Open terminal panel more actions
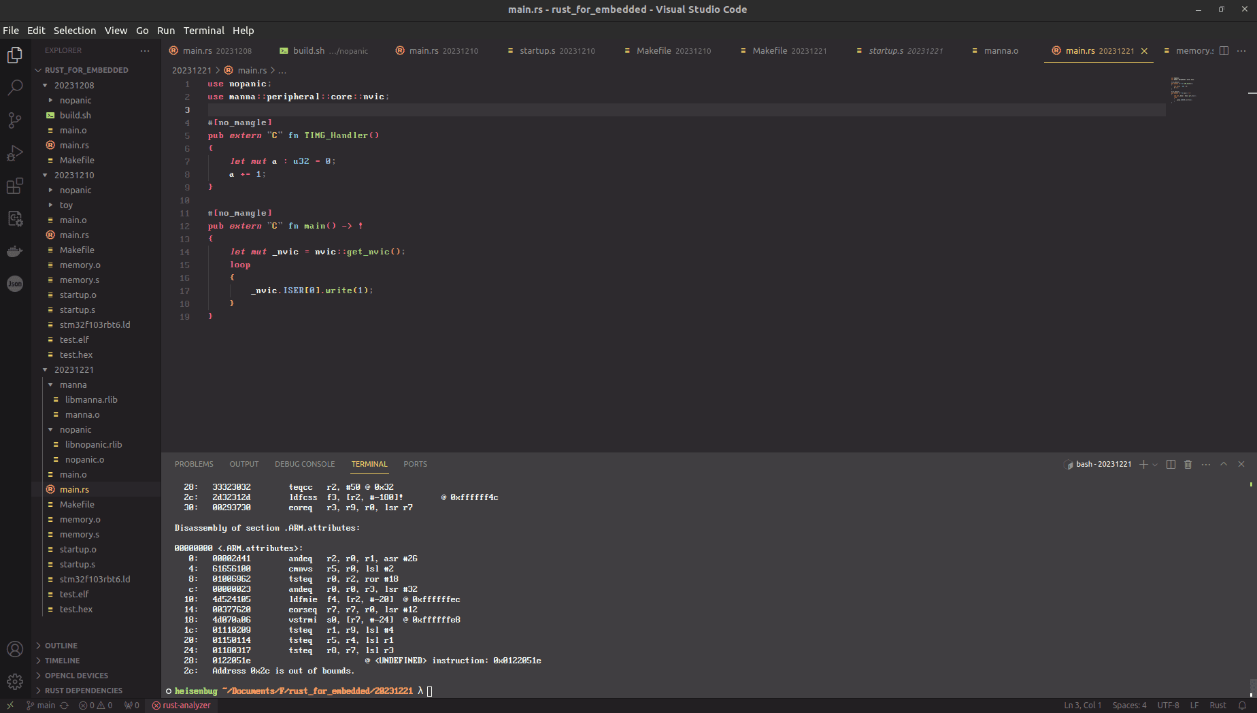Viewport: 1257px width, 713px height. [x=1206, y=464]
